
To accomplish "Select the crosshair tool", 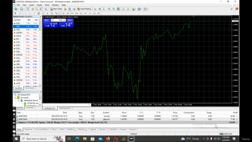I will [x=20, y=13].
